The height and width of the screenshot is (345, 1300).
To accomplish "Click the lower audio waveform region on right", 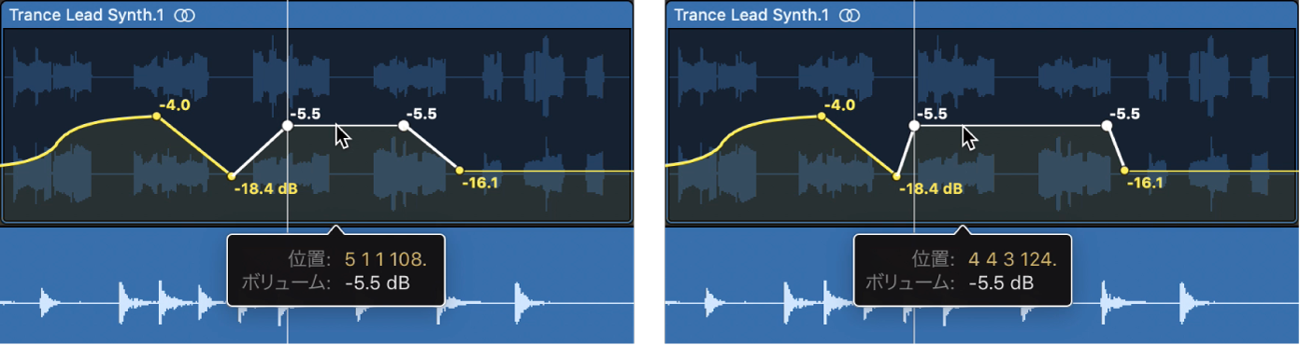I will coord(981,284).
